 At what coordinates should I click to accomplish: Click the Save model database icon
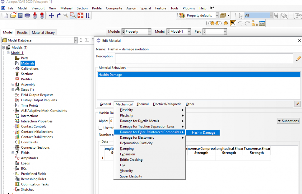click(20, 15)
